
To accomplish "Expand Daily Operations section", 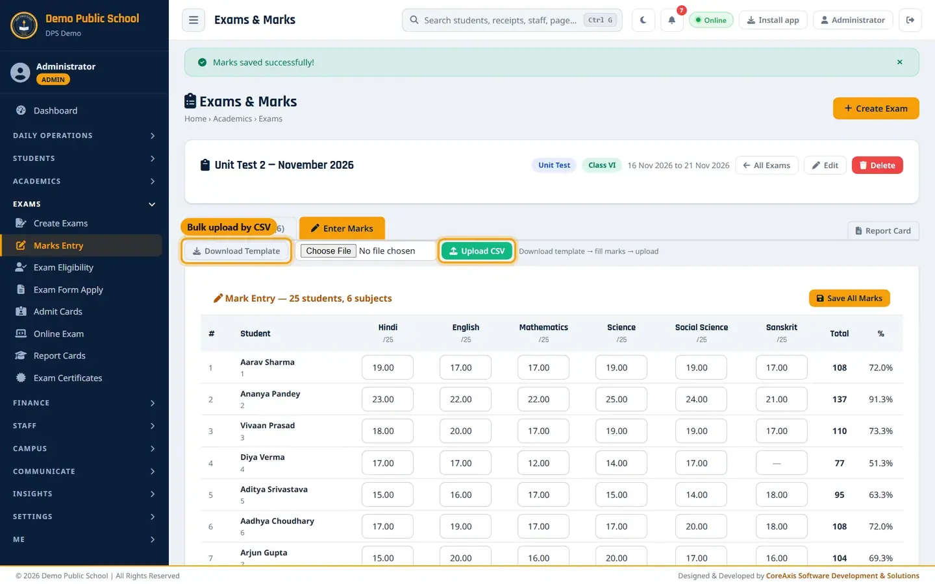I will tap(84, 136).
